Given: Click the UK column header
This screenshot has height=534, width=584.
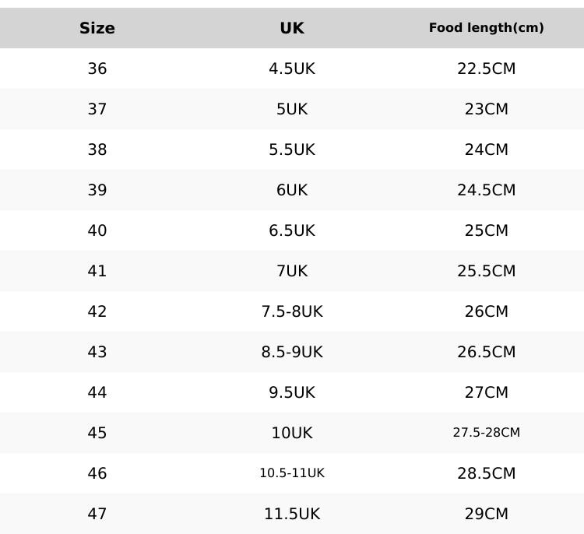Looking at the screenshot, I should pos(292,28).
